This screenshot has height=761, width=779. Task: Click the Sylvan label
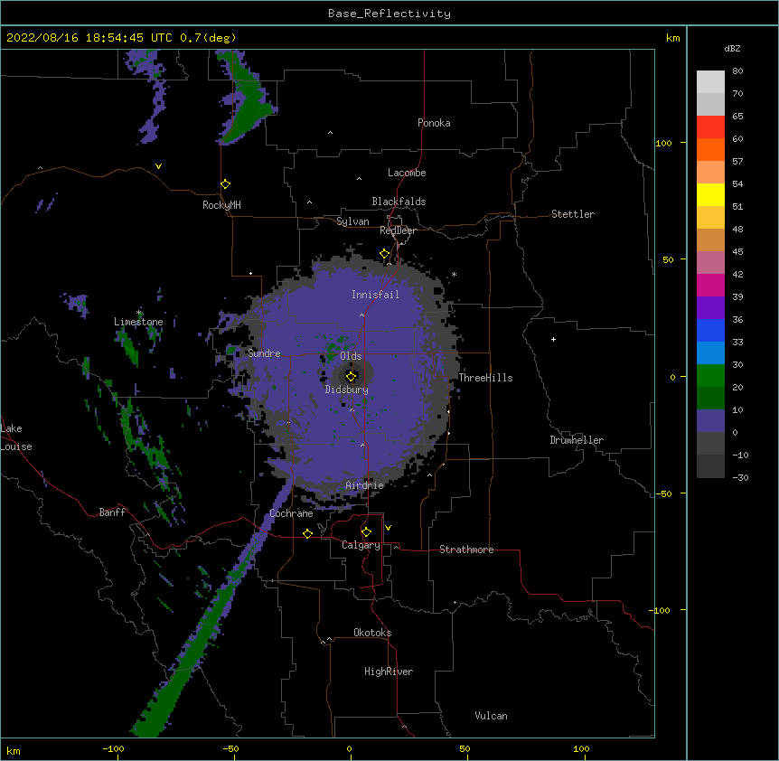(352, 221)
